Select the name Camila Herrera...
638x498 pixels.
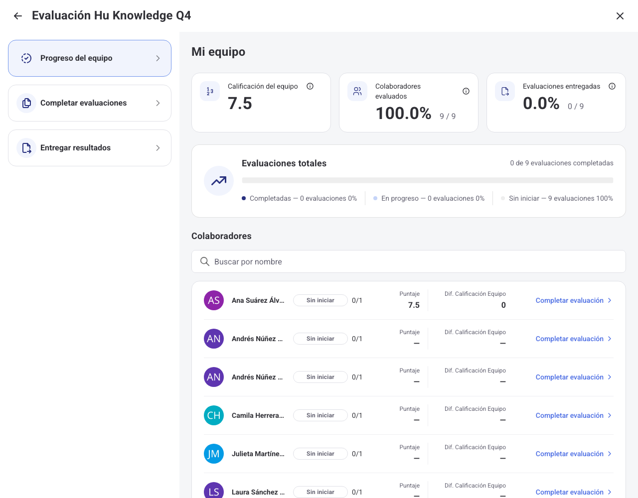pyautogui.click(x=258, y=415)
